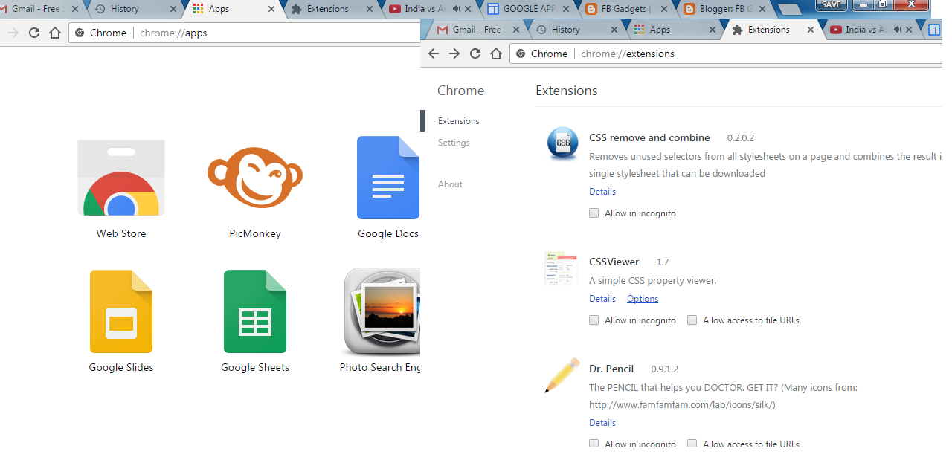Close the History tab in the chrome://apps window
Screen dimensions: 952x463
point(173,9)
